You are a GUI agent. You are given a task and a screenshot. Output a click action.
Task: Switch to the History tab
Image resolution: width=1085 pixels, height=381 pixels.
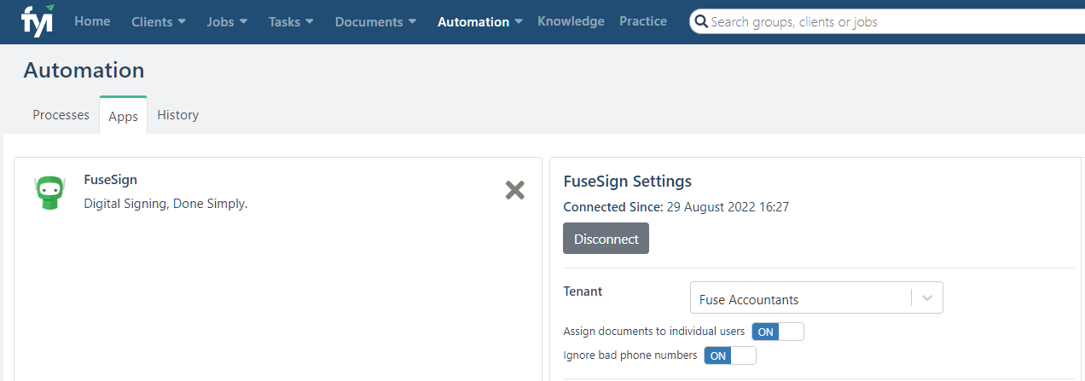(x=177, y=115)
